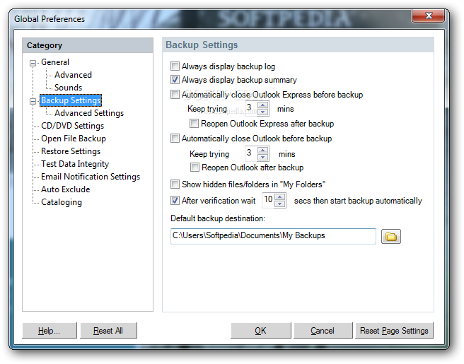Open Email Notification Settings category
Screen dimensions: 464x364
pos(91,177)
